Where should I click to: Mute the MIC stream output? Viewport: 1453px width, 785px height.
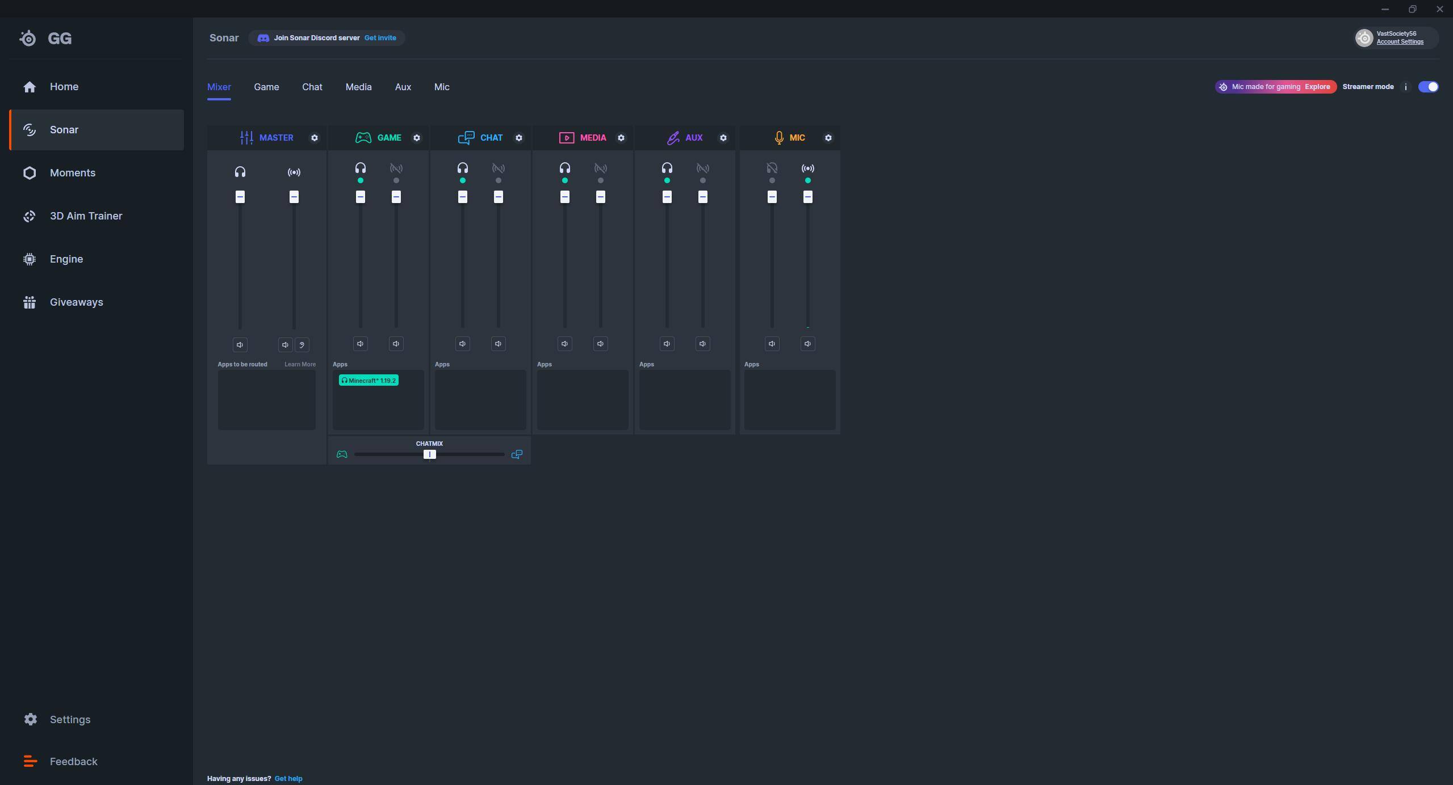coord(807,344)
